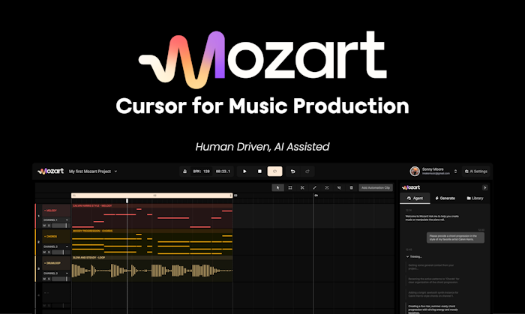
Task: Choose the fit-to-view focus tool
Action: pyautogui.click(x=327, y=187)
